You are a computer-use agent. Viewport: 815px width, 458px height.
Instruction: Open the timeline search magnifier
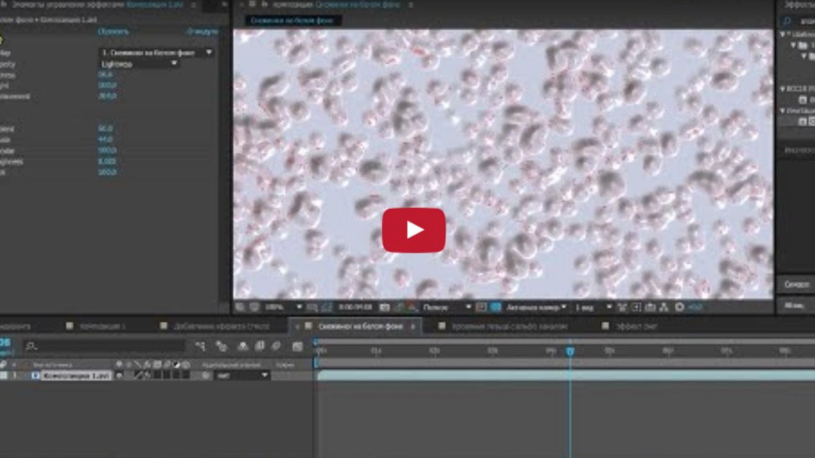tap(30, 346)
